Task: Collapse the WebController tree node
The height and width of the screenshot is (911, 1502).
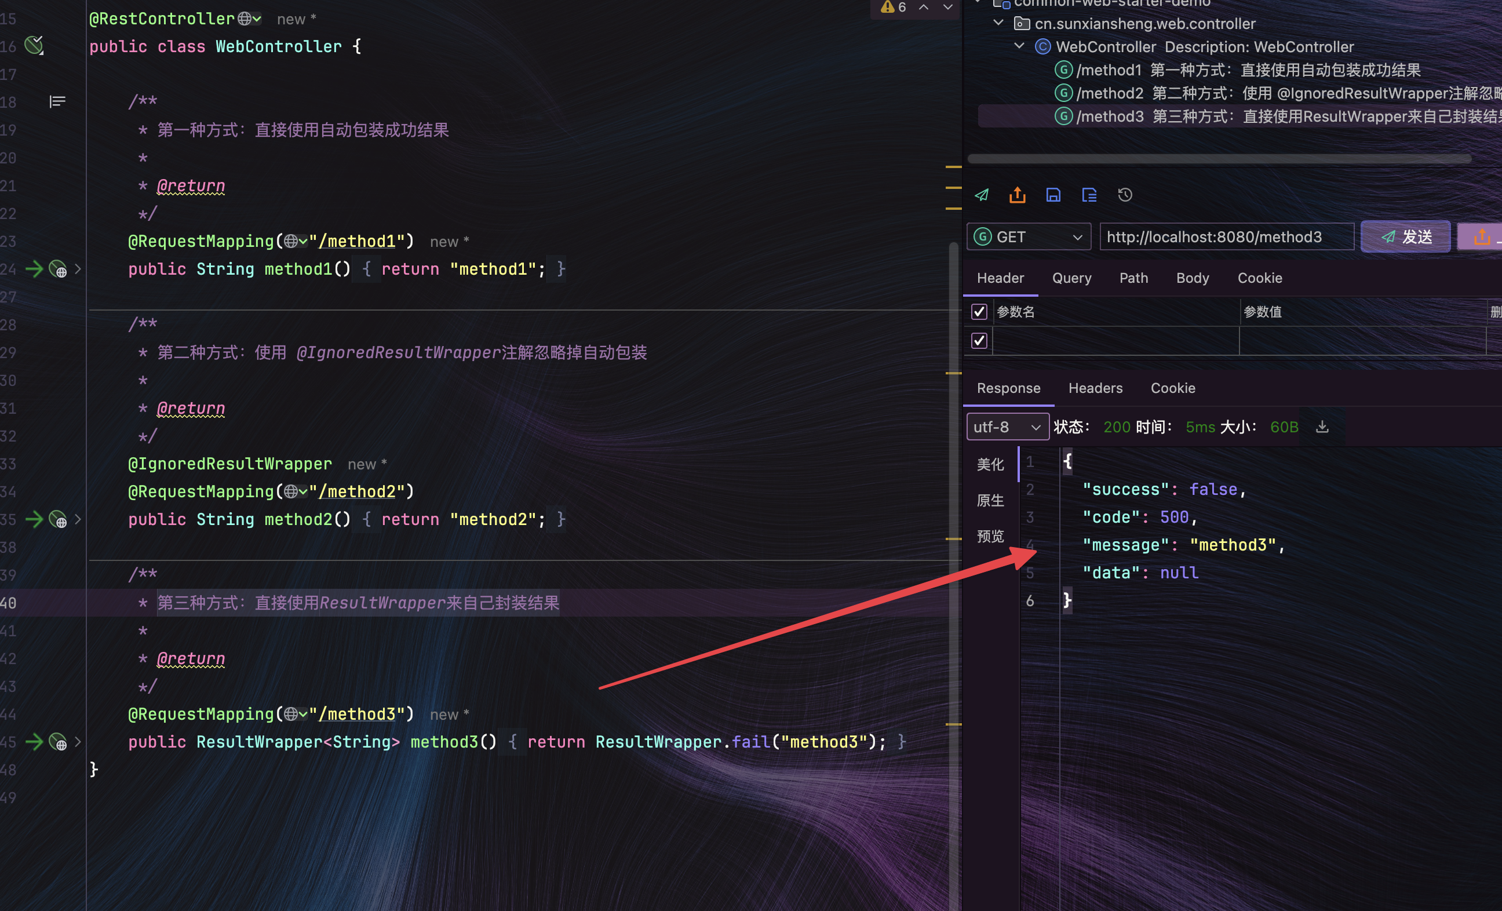Action: coord(1019,46)
